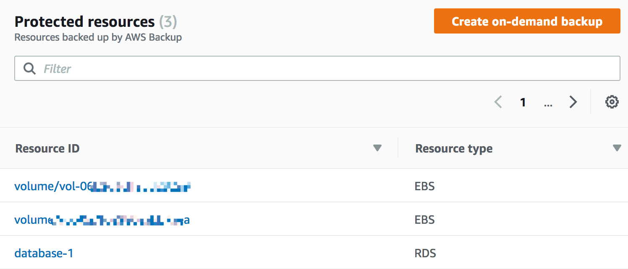Open the second volume resource link
Viewport: 628px width, 269px height.
coord(102,219)
